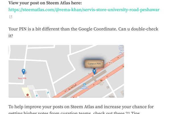The image size is (182, 114).
Task: Click the left blue parking P icon
Action: tap(37, 96)
